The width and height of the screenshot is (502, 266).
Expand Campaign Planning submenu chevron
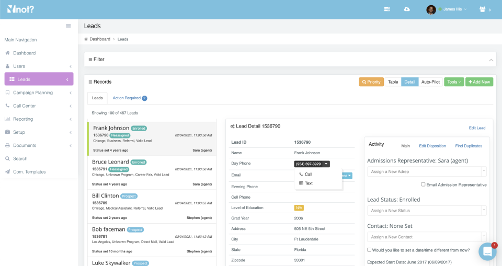71,92
